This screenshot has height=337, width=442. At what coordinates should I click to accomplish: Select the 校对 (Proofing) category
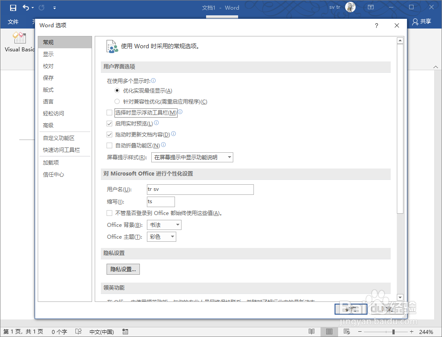click(x=65, y=66)
